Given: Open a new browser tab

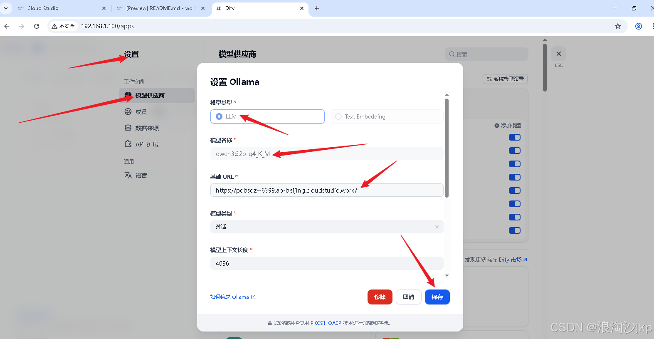Looking at the screenshot, I should [x=317, y=8].
